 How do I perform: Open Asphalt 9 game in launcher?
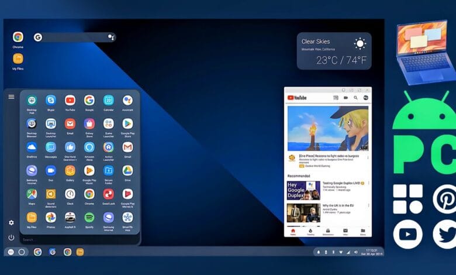(70, 218)
